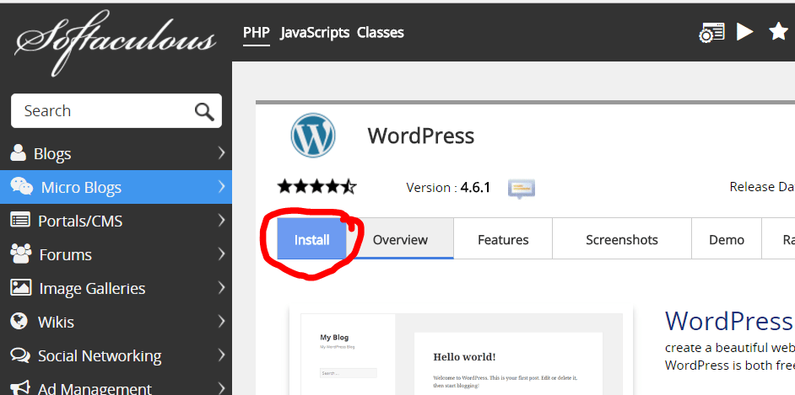Click the Release Date label
The image size is (795, 395).
click(x=761, y=187)
